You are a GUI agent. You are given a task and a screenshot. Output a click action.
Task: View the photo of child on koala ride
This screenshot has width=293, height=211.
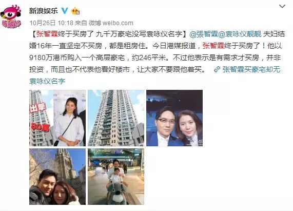pyautogui.click(x=116, y=177)
